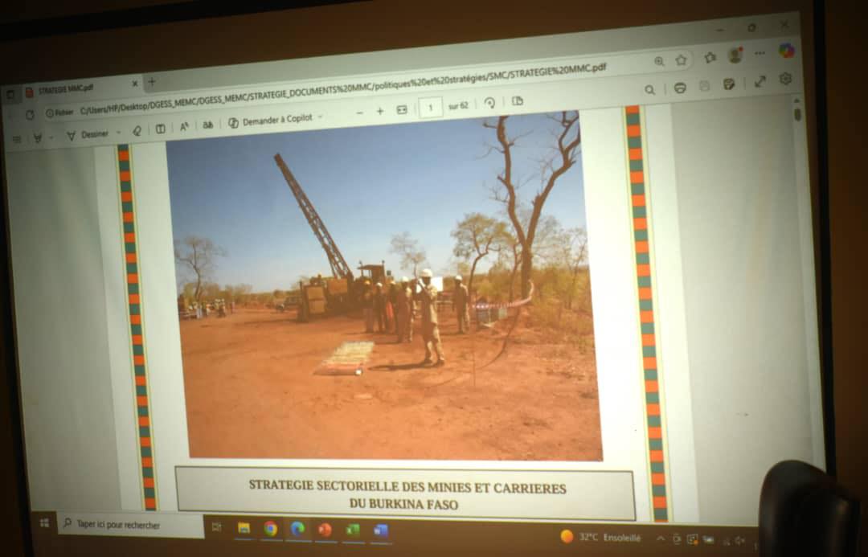Image resolution: width=868 pixels, height=557 pixels.
Task: Add this page to favorites with the star
Action: [682, 60]
